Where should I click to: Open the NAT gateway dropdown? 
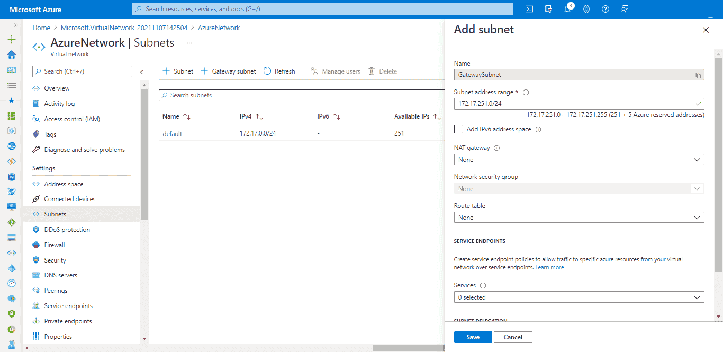coord(579,159)
